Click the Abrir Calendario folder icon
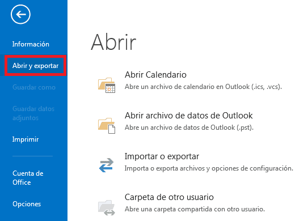This screenshot has width=304, height=221. point(107,85)
